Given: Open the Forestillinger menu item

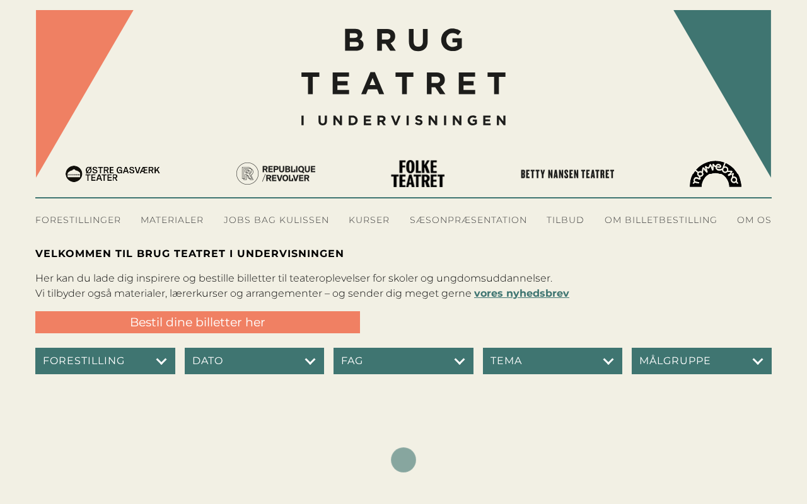Looking at the screenshot, I should [78, 220].
